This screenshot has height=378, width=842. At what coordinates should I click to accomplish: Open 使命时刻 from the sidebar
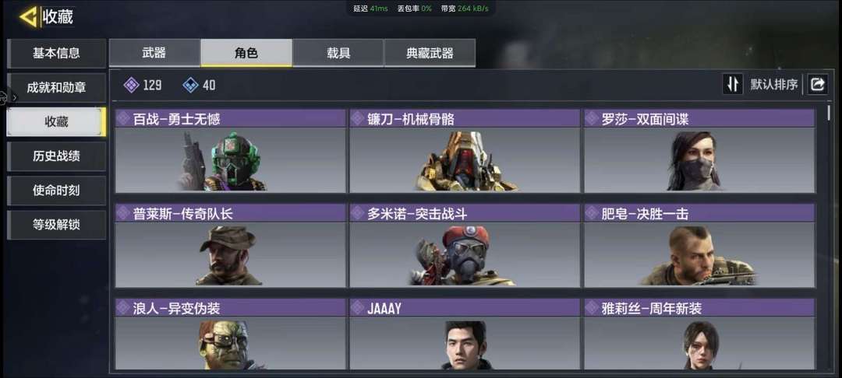pos(56,190)
